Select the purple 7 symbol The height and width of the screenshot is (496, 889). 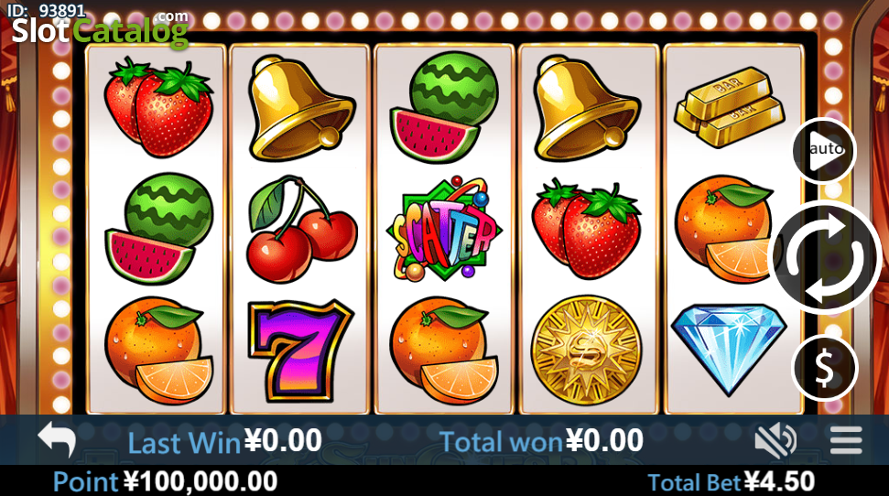point(301,350)
